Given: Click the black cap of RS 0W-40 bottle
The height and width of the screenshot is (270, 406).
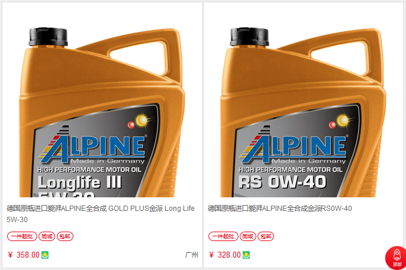Looking at the screenshot, I should [x=249, y=37].
